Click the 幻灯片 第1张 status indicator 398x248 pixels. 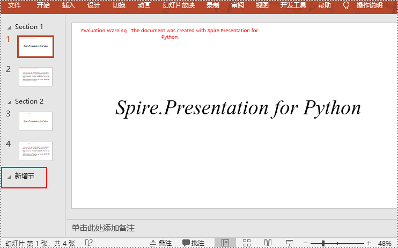click(x=40, y=243)
